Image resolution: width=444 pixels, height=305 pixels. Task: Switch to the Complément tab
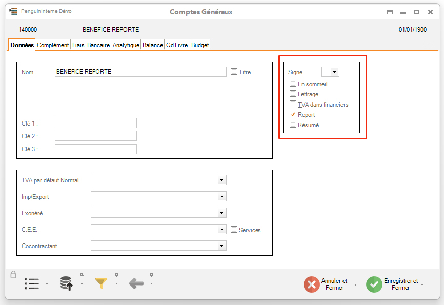click(53, 45)
